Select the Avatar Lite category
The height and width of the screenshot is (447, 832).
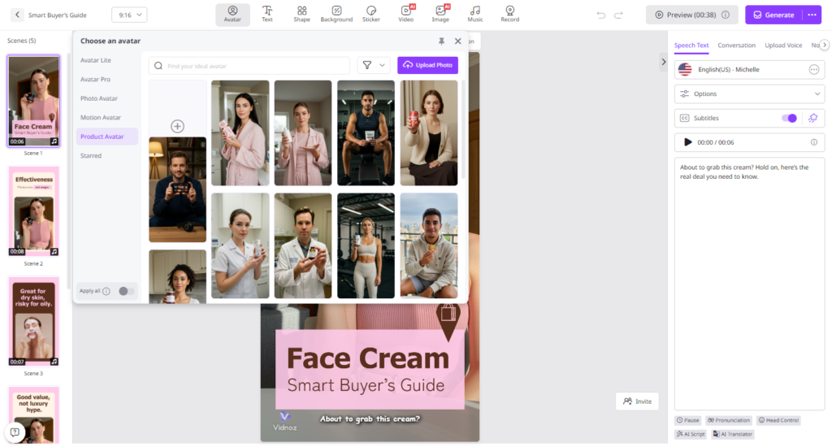96,60
